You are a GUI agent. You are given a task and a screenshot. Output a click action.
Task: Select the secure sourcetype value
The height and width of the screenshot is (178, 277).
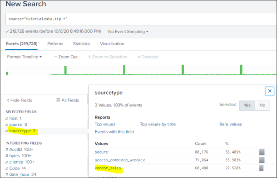(101, 152)
